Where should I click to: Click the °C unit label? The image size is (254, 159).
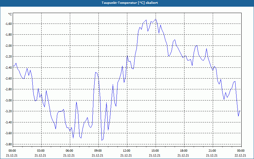[x=10, y=14]
